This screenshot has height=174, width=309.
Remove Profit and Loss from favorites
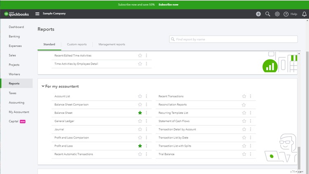pos(140,146)
